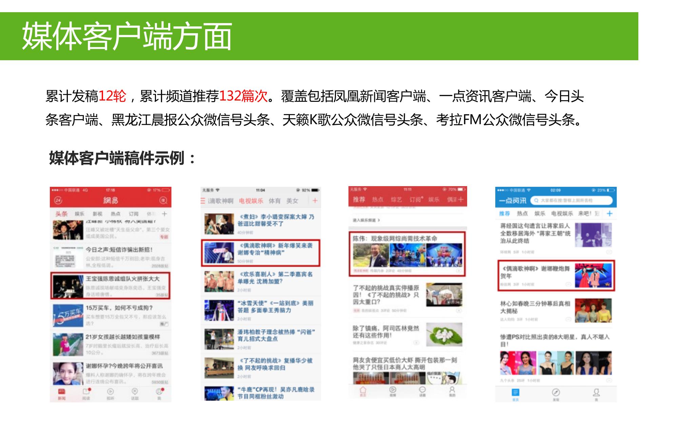The image size is (678, 423).
Task: Add a channel with plus in NetEase tab row
Action: coord(164,214)
